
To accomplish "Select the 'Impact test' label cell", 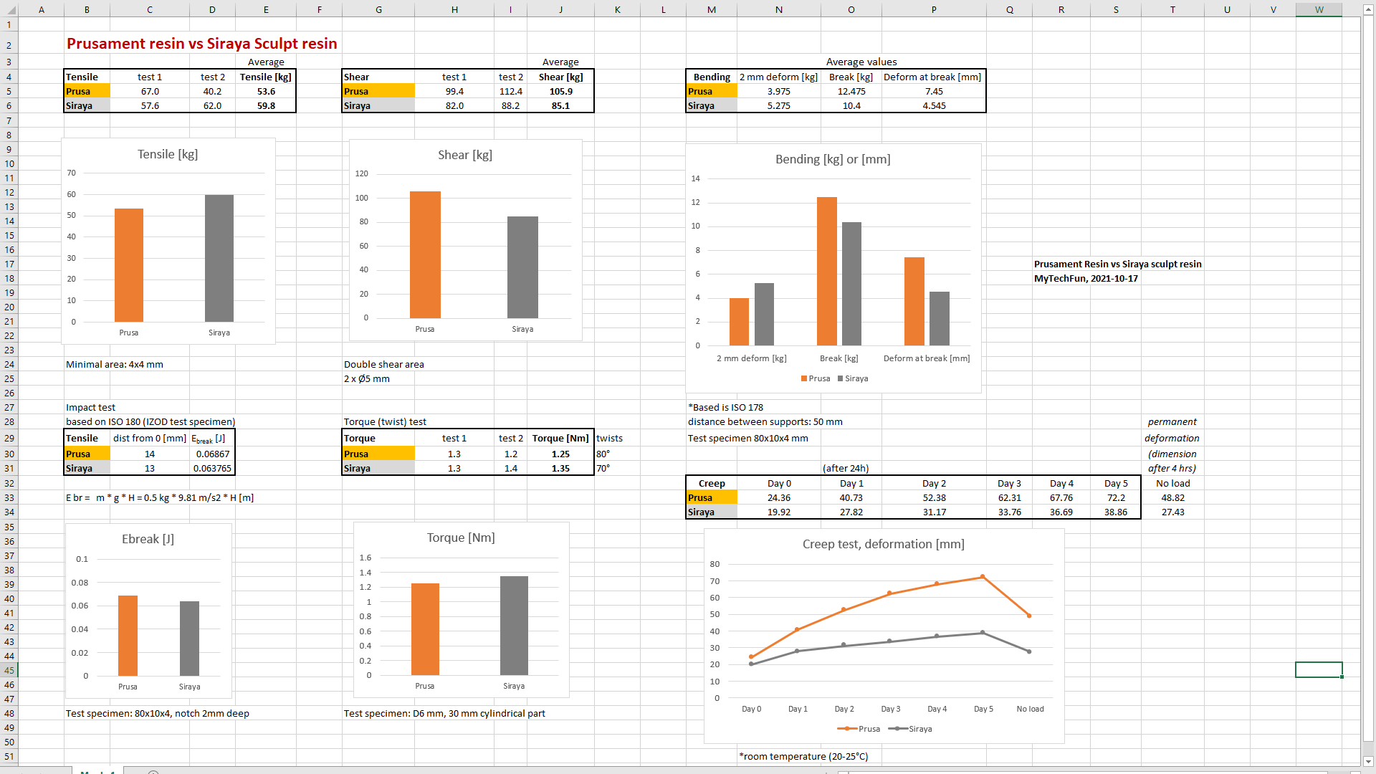I will (x=90, y=407).
